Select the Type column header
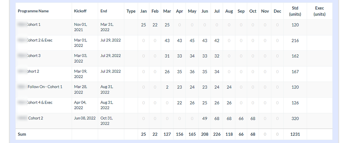The image size is (343, 143). (x=131, y=11)
